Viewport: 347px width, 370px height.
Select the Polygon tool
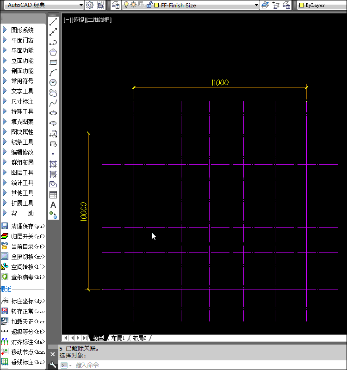[53, 52]
